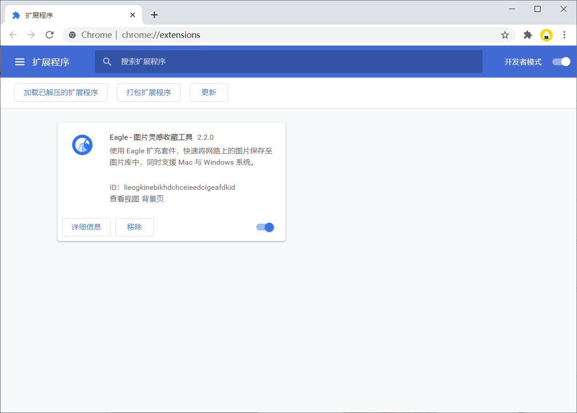Image resolution: width=577 pixels, height=413 pixels.
Task: Open 详细信息 for Eagle extension
Action: click(x=86, y=227)
